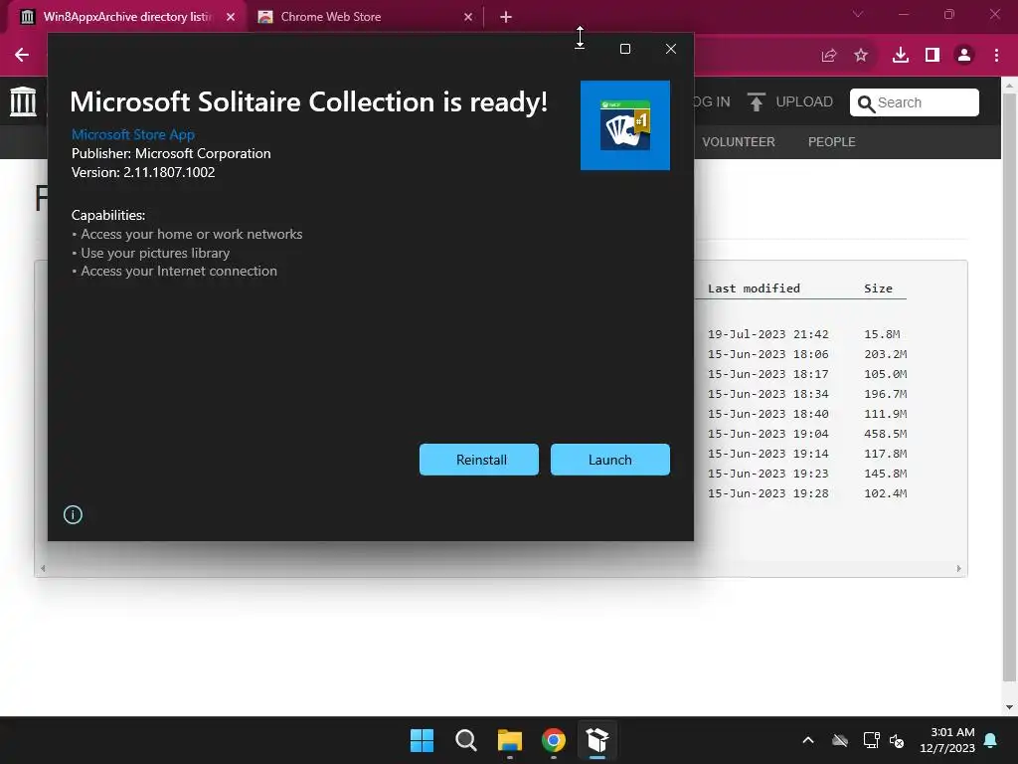Toggle Chrome side panel

[x=933, y=56]
